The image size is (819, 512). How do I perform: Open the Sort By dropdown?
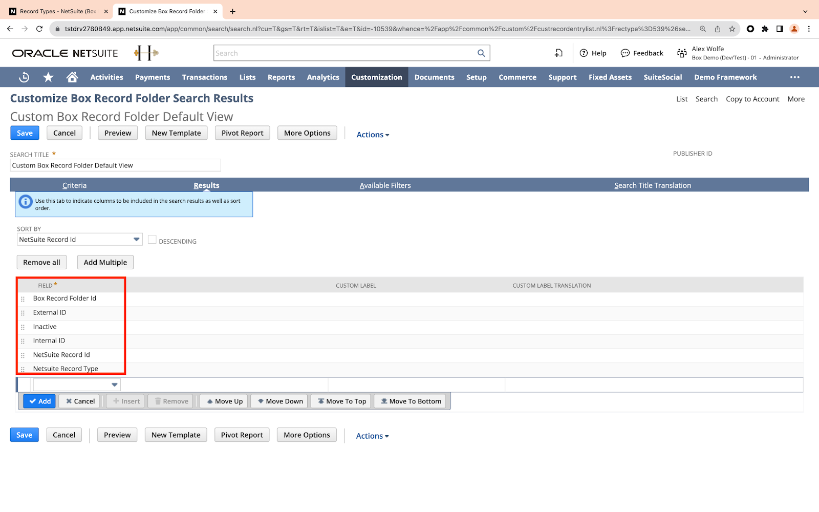[x=136, y=240]
